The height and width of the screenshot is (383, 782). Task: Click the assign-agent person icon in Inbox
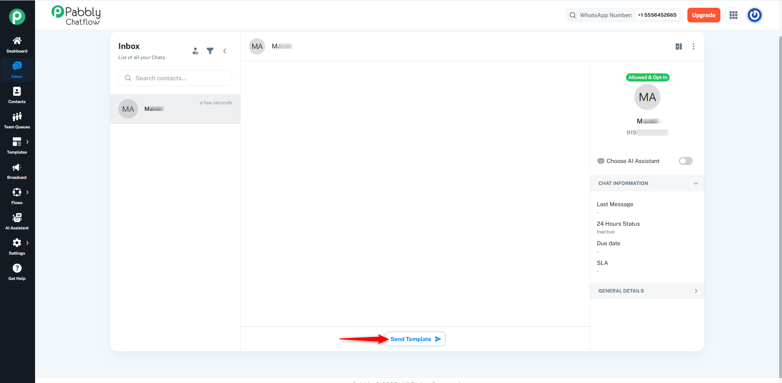(195, 51)
